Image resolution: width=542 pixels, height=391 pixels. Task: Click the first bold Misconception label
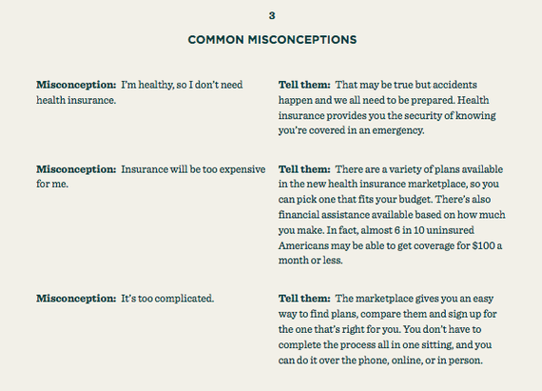click(x=76, y=85)
